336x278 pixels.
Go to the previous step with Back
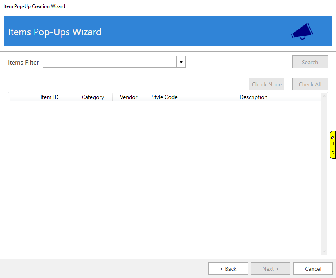228,269
